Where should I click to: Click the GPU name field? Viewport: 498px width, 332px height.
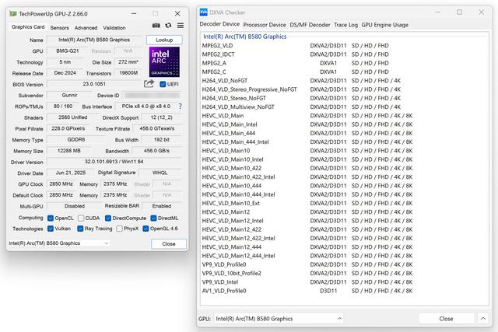[x=94, y=40]
